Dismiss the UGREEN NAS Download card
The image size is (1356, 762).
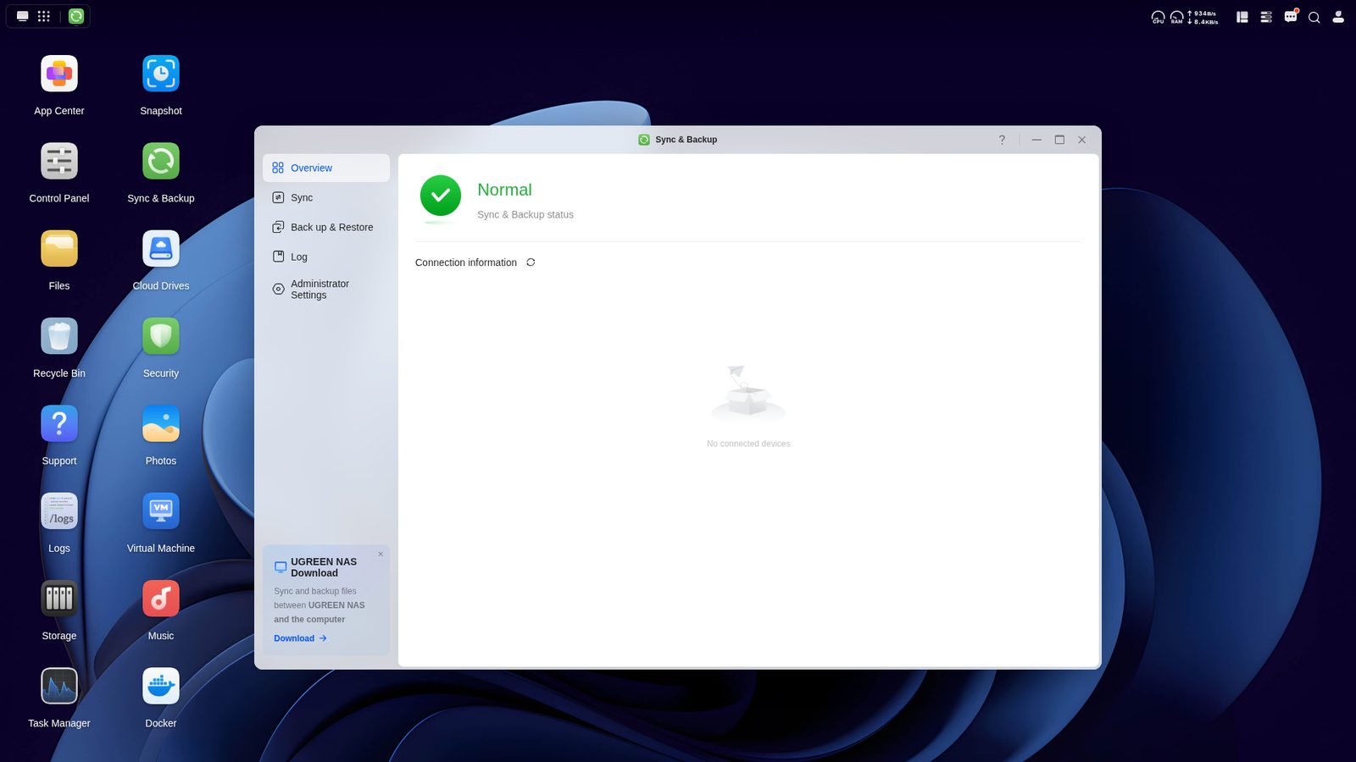click(x=381, y=555)
